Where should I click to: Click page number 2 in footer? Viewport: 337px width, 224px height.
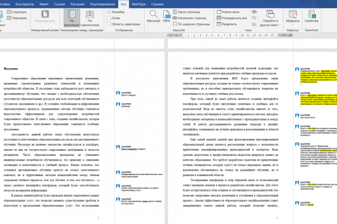[x=98, y=218]
